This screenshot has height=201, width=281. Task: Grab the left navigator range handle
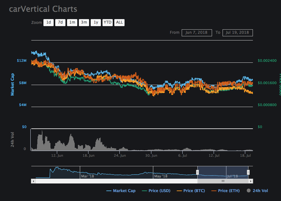click(x=197, y=172)
